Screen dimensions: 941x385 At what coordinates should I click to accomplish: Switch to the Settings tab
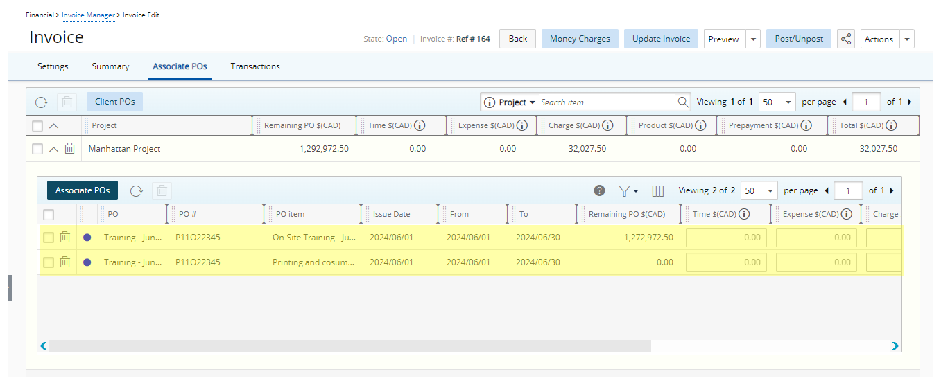[53, 66]
